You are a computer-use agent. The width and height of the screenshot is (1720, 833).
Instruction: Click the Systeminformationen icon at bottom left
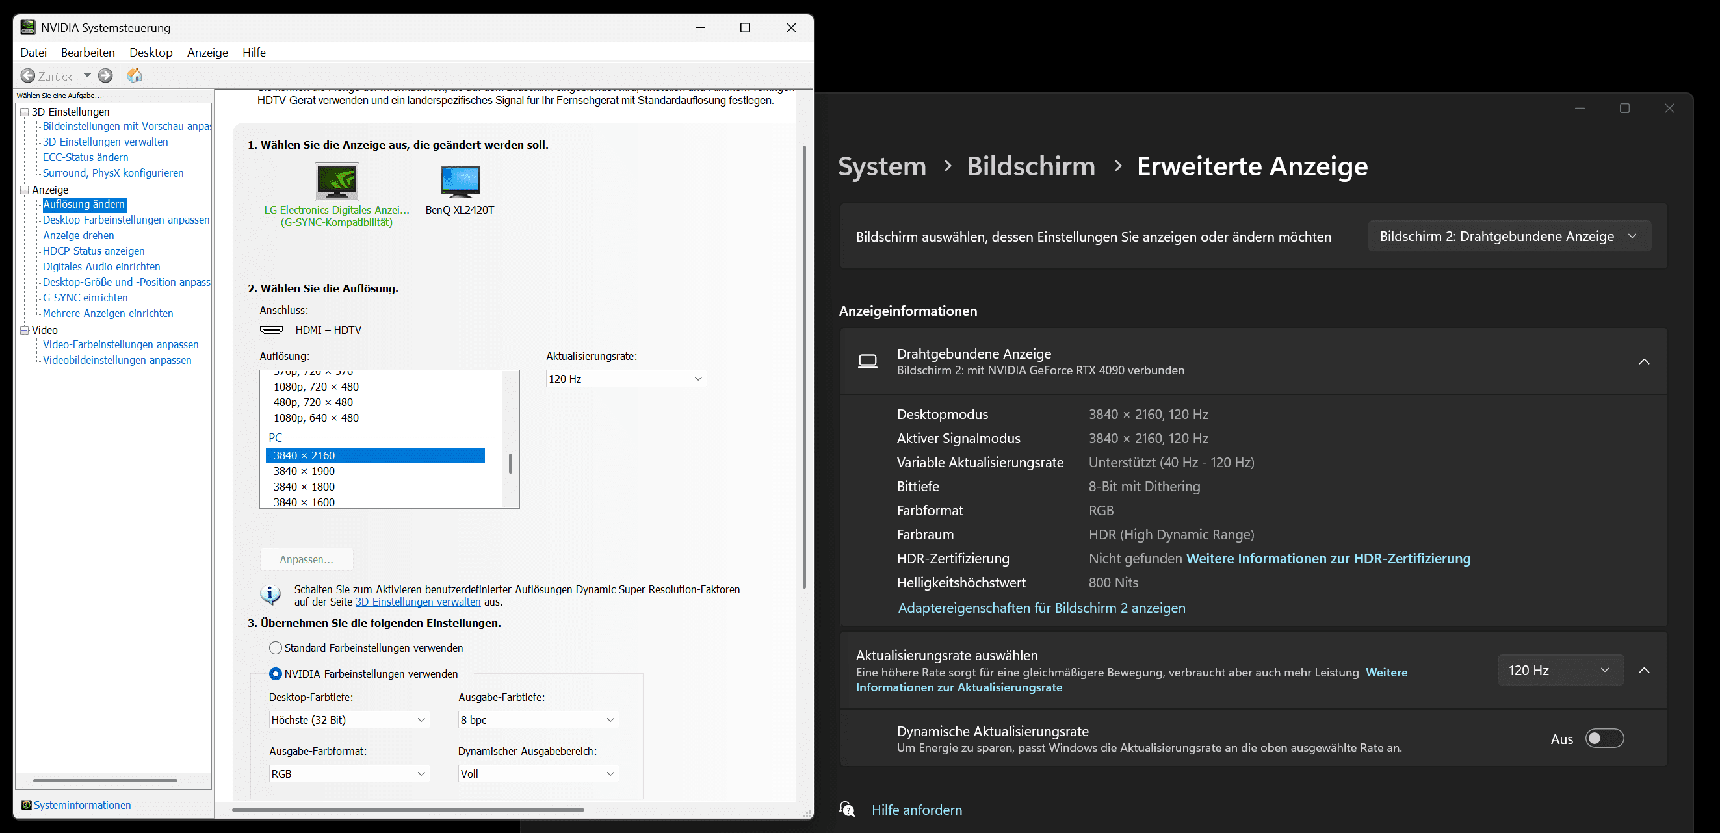[26, 805]
